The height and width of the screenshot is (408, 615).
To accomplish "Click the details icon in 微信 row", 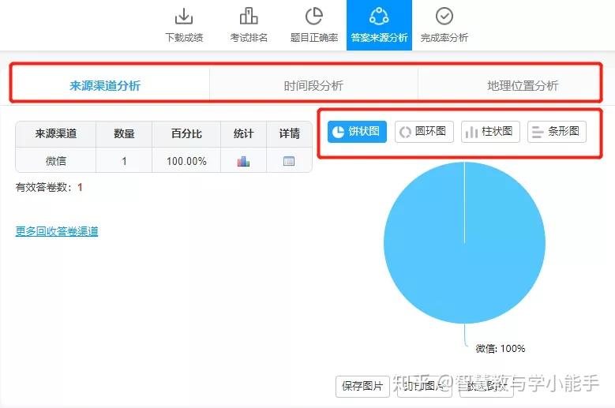I will [x=289, y=161].
